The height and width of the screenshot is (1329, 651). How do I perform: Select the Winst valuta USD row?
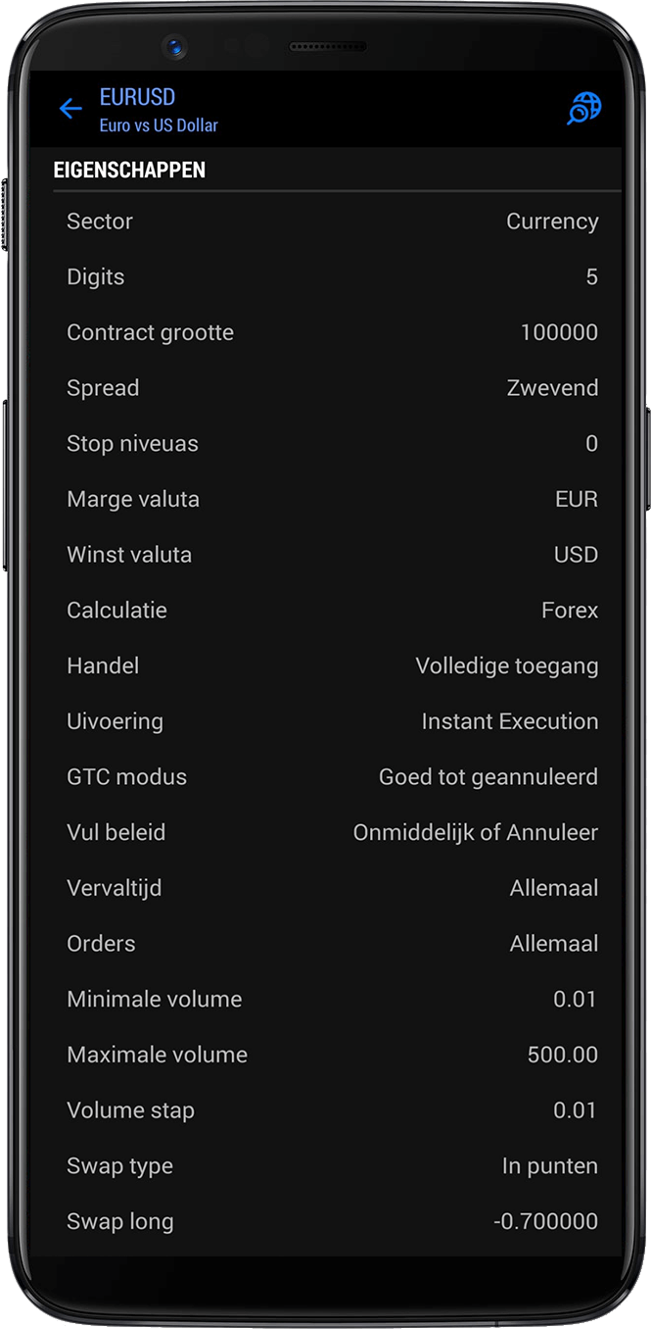(325, 555)
